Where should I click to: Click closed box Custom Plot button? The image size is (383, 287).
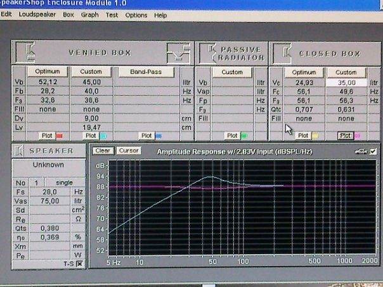pyautogui.click(x=346, y=136)
